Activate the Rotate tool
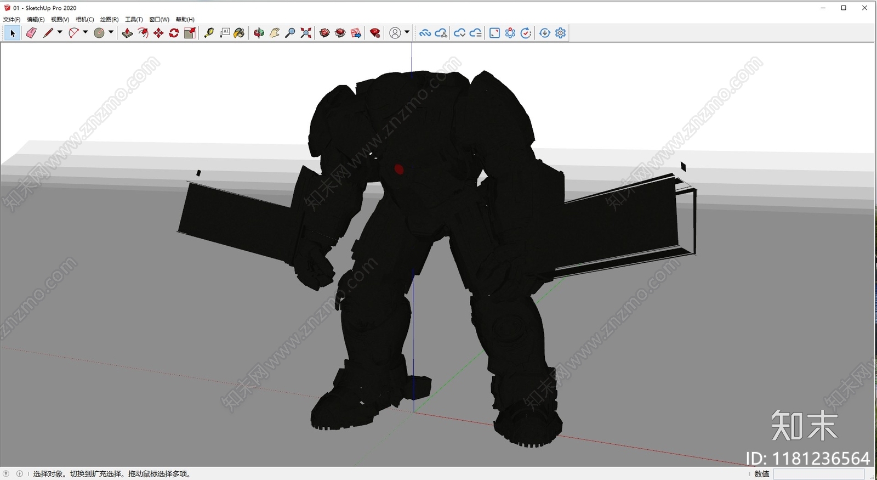The height and width of the screenshot is (480, 877). coord(174,33)
